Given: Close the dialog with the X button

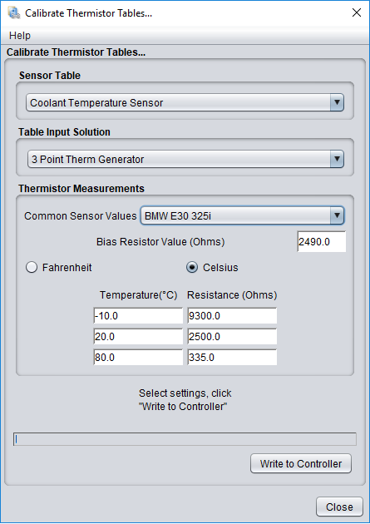Looking at the screenshot, I should (x=357, y=12).
